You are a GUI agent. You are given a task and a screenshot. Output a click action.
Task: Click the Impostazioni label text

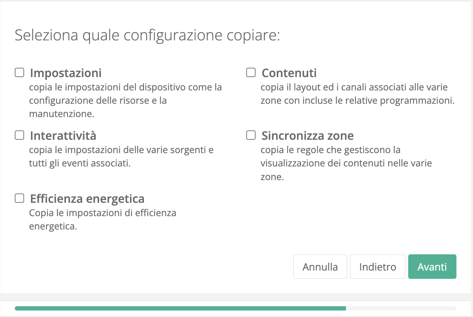[x=65, y=73]
